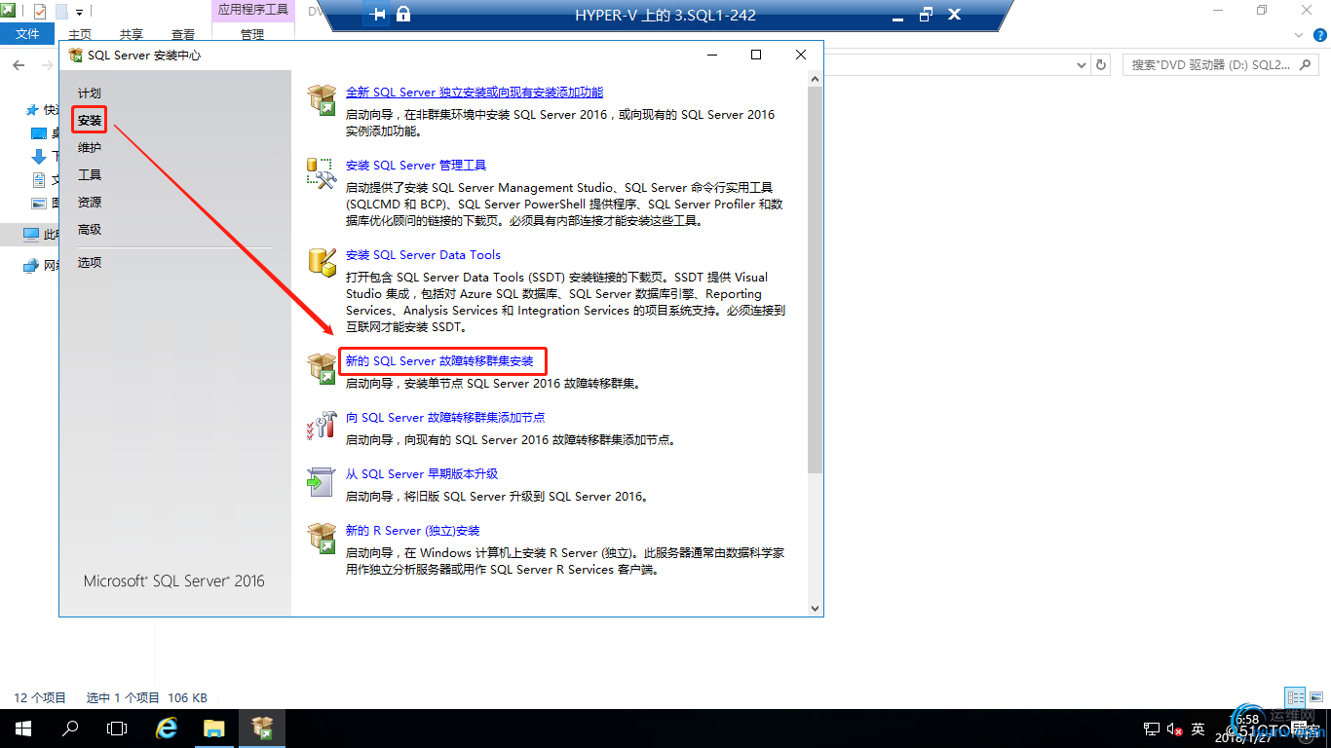Switch to the 查看 ribbon tab
Viewport: 1331px width, 748px height.
(x=182, y=34)
